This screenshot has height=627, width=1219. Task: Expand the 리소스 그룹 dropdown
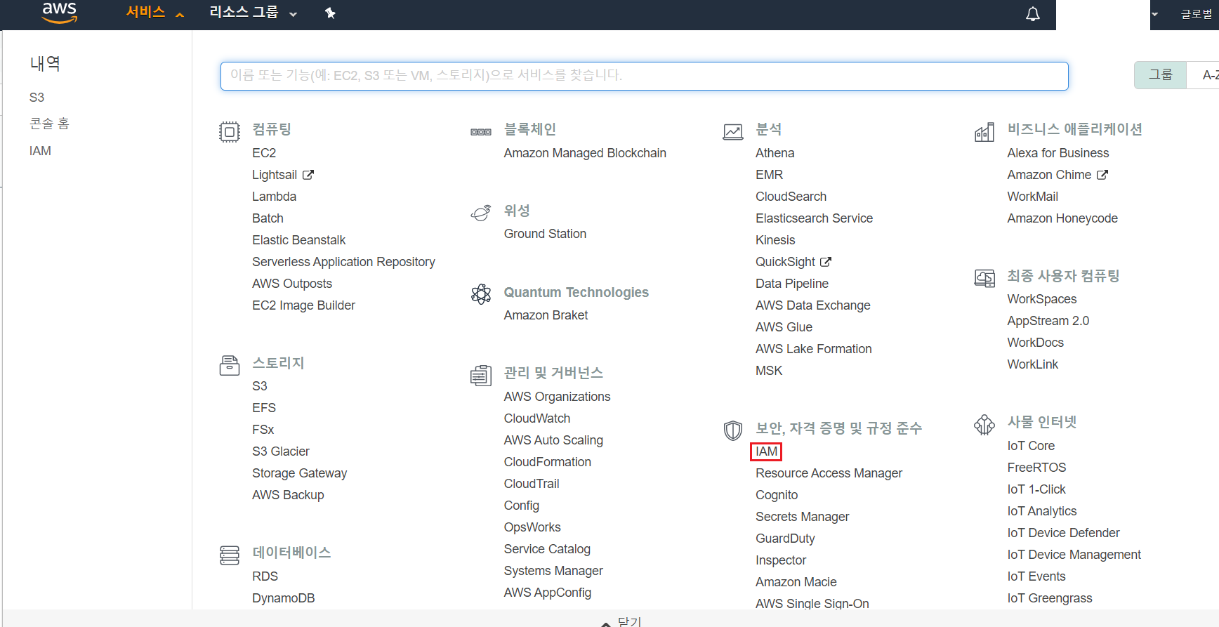(x=253, y=13)
